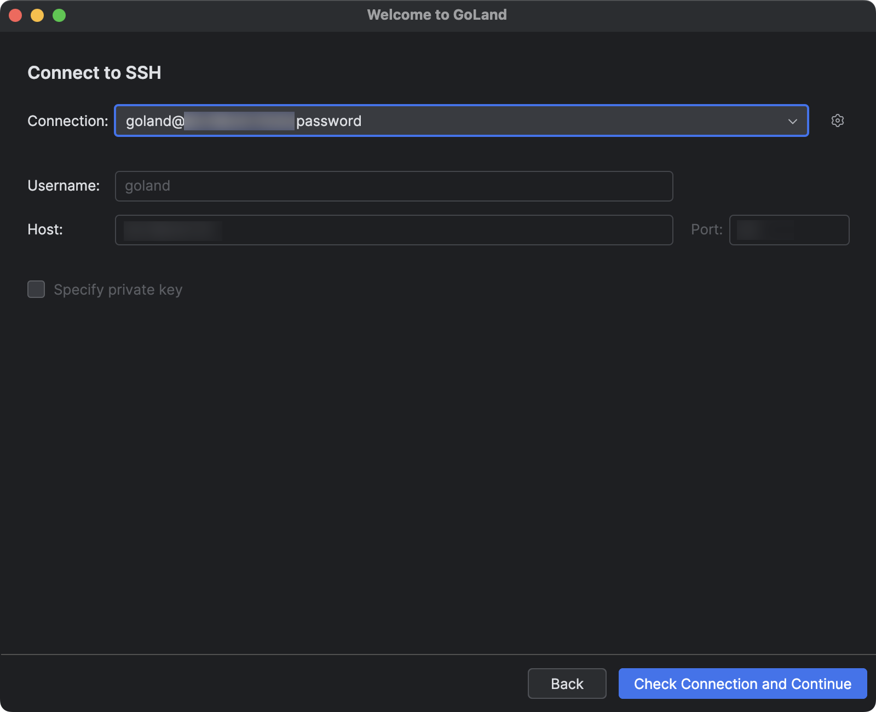
Task: Click inside the Host field
Action: [394, 230]
